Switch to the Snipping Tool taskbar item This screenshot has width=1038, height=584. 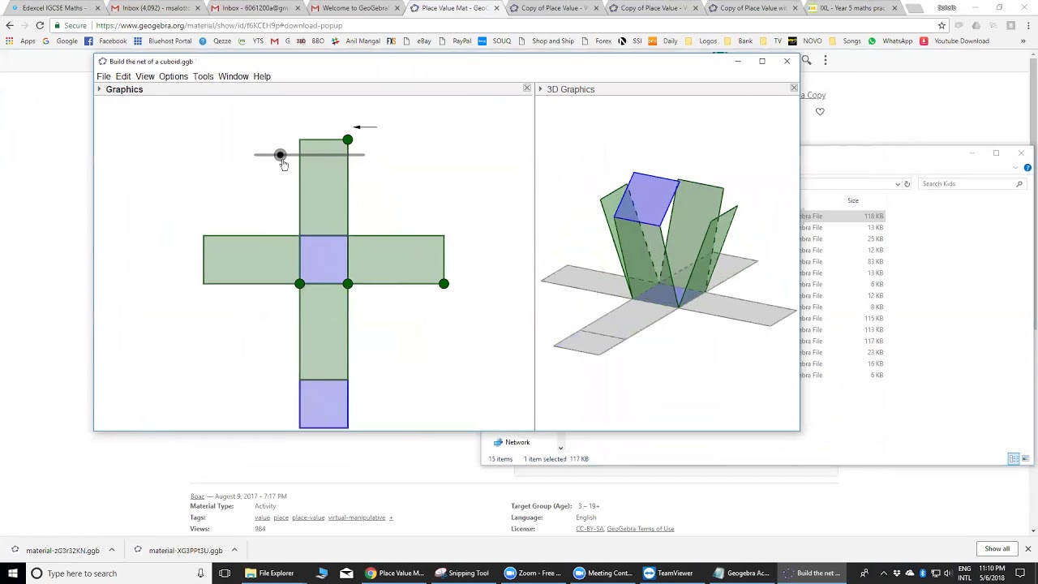pos(463,573)
